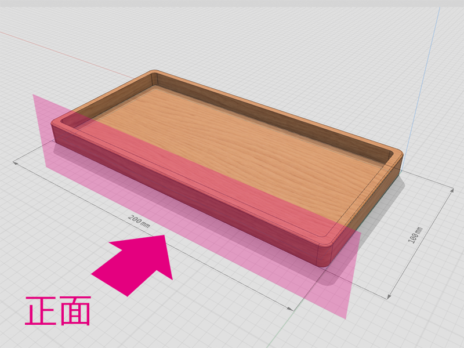Select the large magenta direction arrow
The width and height of the screenshot is (464, 348).
(136, 264)
